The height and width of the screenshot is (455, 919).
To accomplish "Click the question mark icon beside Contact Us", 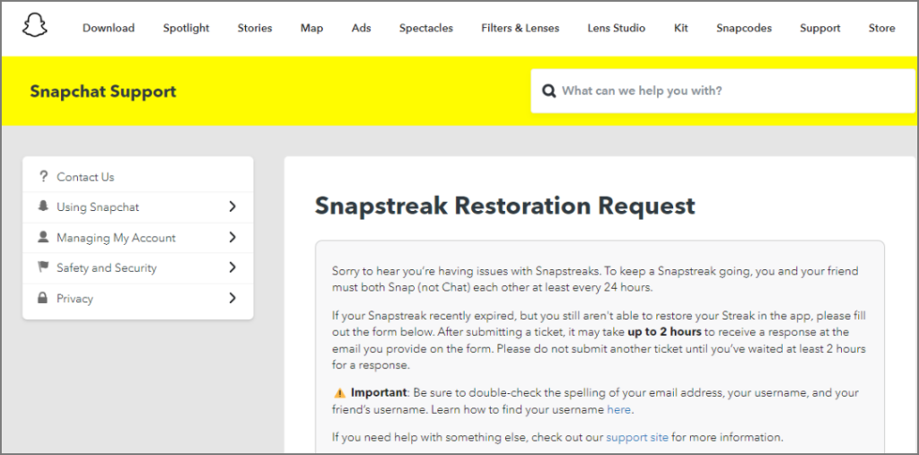I will pos(42,177).
